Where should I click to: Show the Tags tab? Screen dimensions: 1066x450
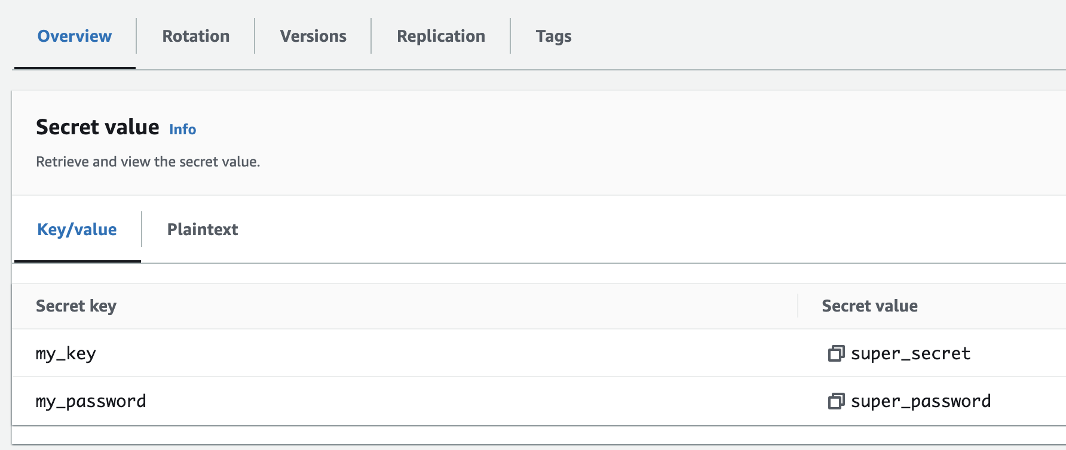tap(553, 36)
